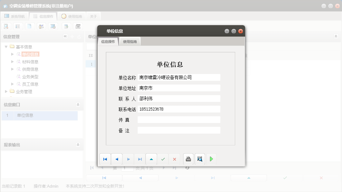Image resolution: width=342 pixels, height=192 pixels.
Task: Click the employee presentation icon in the toolbar
Action: click(x=41, y=26)
